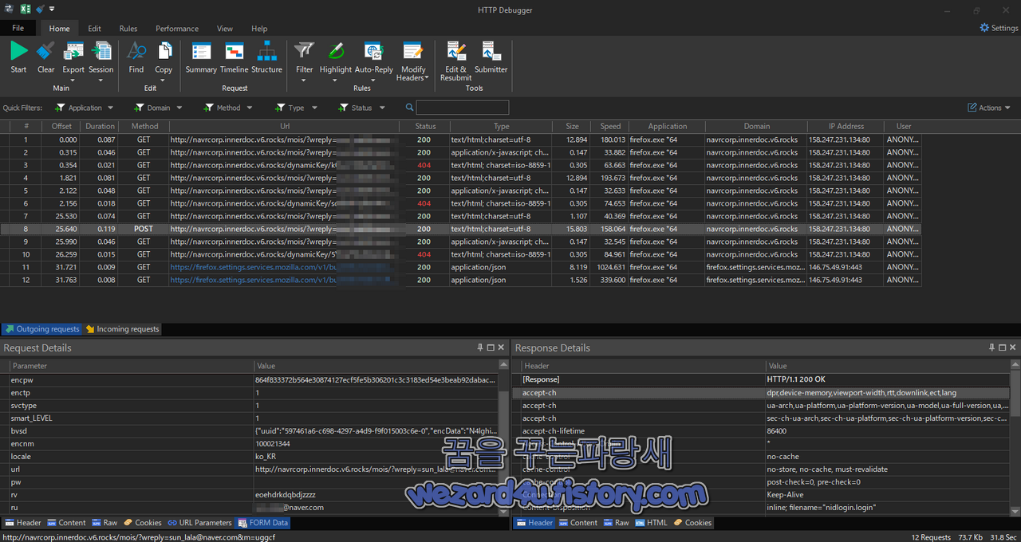Switch to the Rules ribbon tab
The height and width of the screenshot is (542, 1021).
[128, 29]
